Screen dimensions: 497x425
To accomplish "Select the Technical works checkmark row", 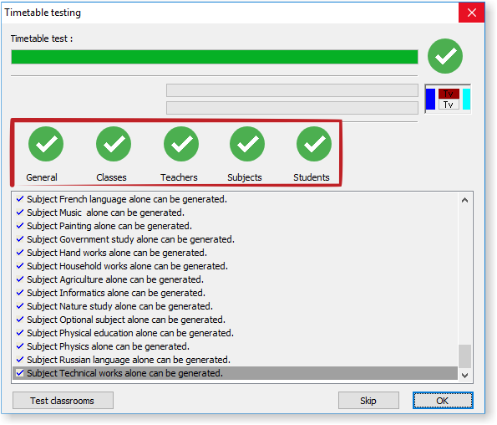I will click(236, 373).
